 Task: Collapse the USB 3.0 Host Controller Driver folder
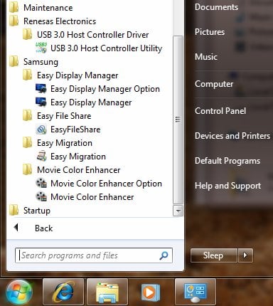[x=90, y=35]
